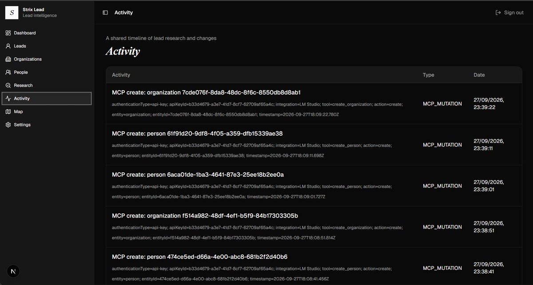This screenshot has width=533, height=285.
Task: Open entry MCP create: person 61f91d20
Action: coord(197,134)
